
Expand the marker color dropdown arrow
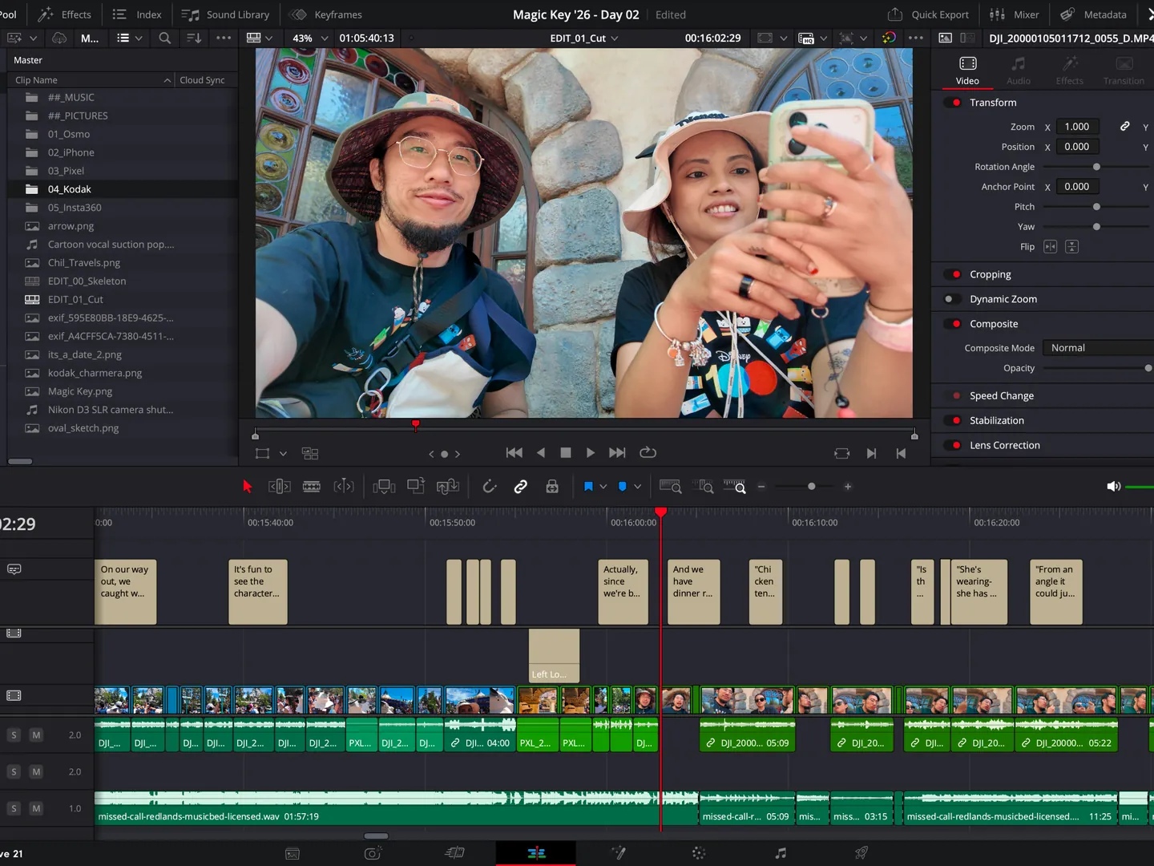click(638, 487)
